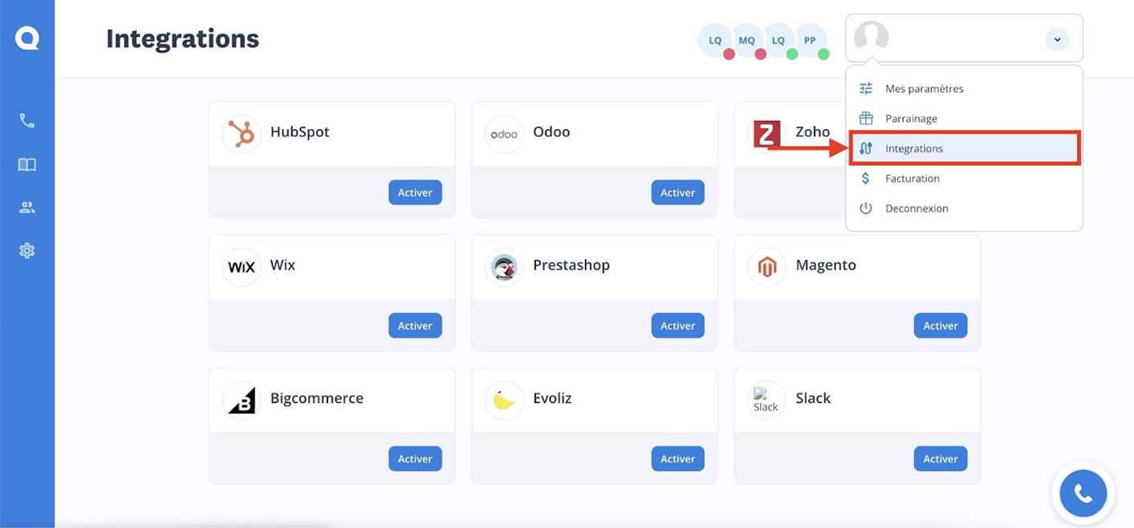This screenshot has height=528, width=1134.
Task: Click the Bigcommerce card title
Action: pos(317,397)
